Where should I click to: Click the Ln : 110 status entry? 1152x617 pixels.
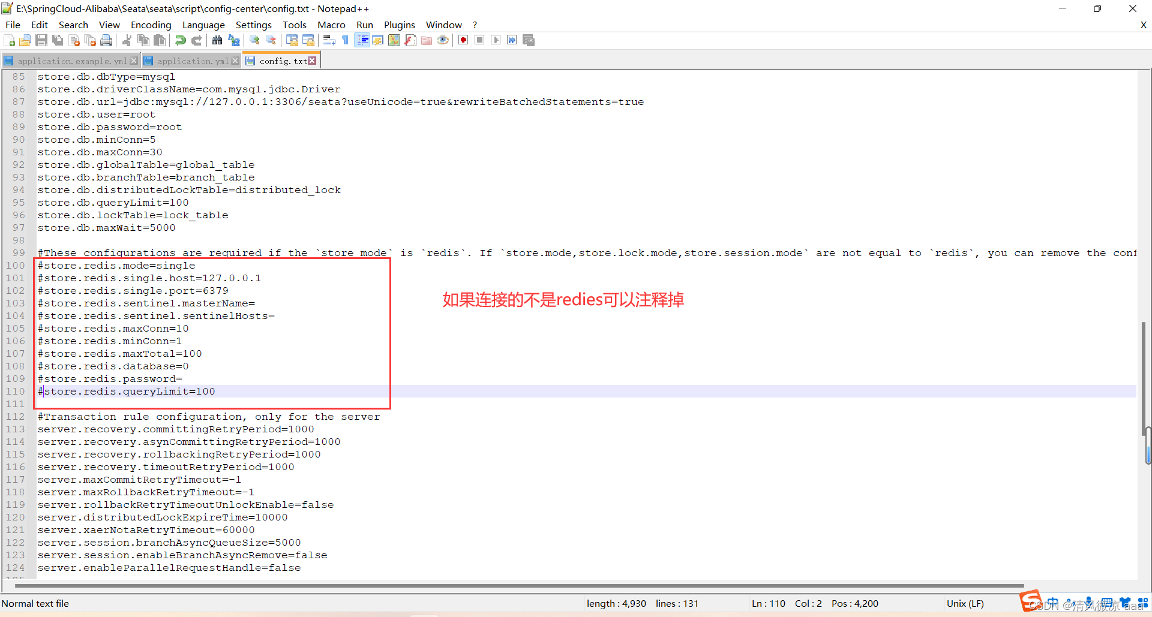(769, 603)
